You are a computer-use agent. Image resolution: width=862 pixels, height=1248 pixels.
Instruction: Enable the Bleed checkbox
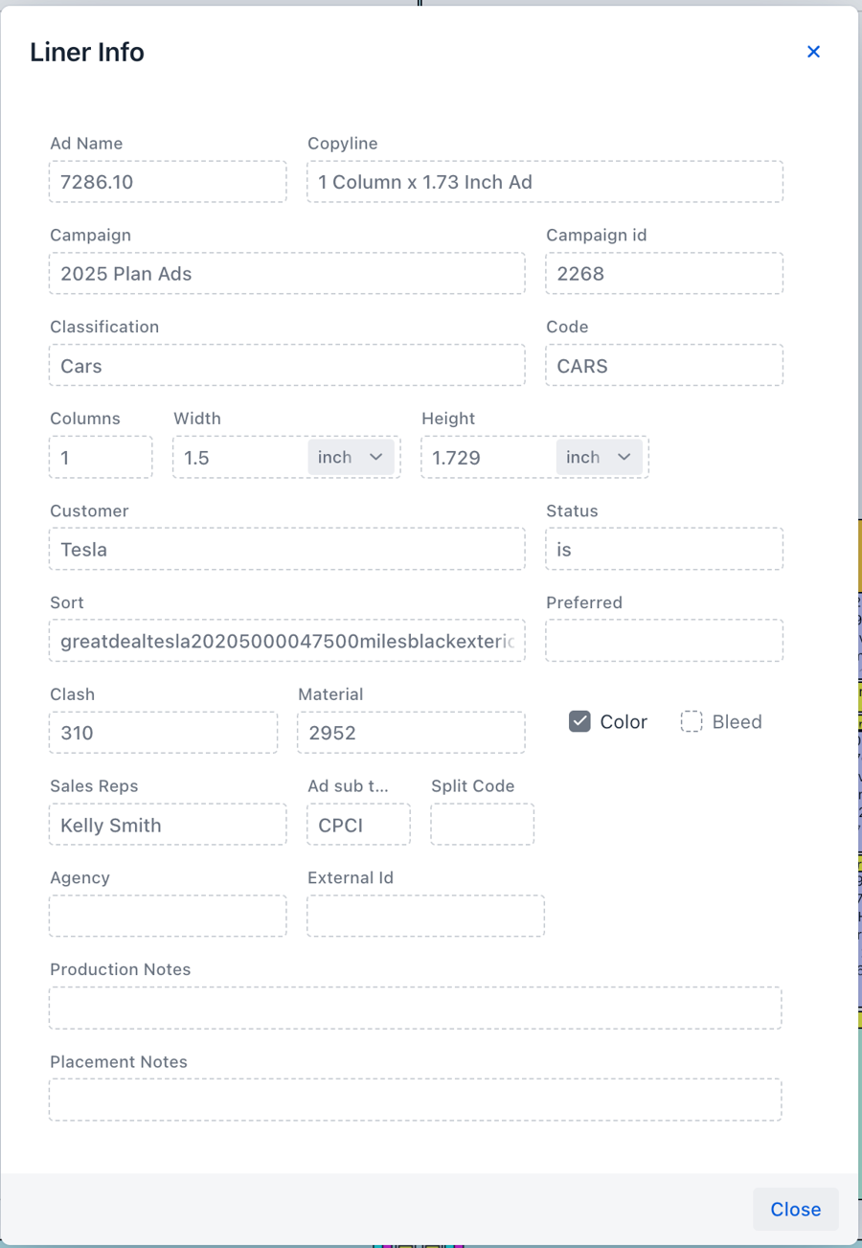click(x=692, y=722)
